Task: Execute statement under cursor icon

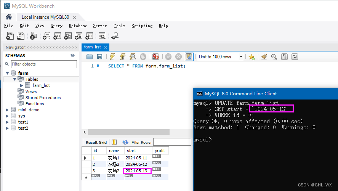Action: (x=122, y=57)
